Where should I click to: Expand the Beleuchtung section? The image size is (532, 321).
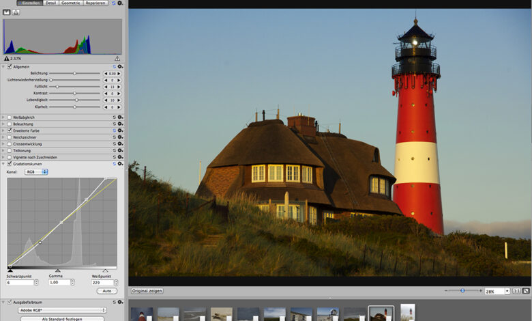[3, 124]
